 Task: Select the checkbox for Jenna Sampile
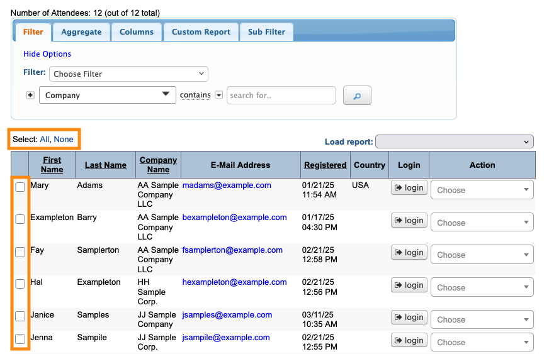pos(20,340)
